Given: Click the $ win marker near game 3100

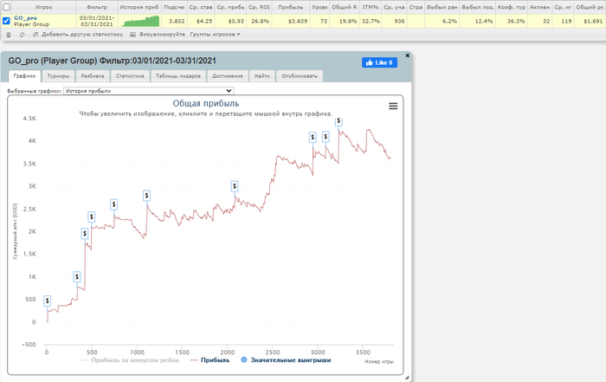Looking at the screenshot, I should 326,137.
